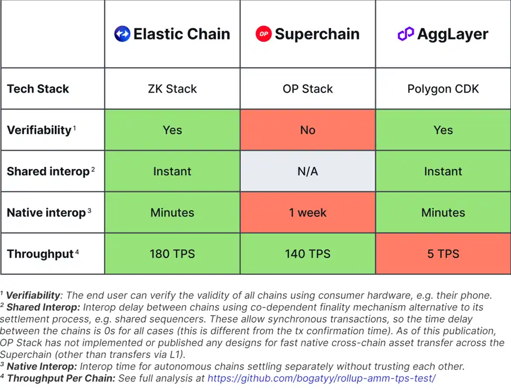Click the red OP Superchain logo
Viewport: 511px width, 390px height.
(x=263, y=34)
